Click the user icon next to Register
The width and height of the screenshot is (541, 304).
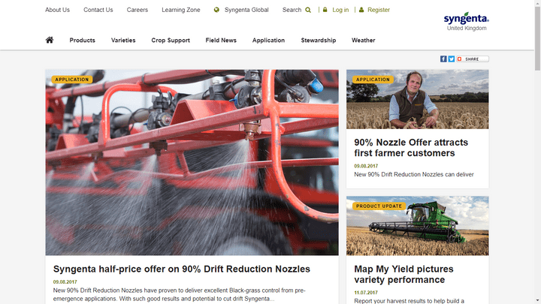361,10
